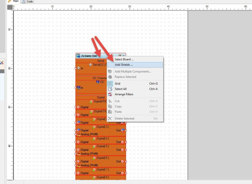
Task: Click tools icon on Arduino Uno header
Action: click(120, 55)
